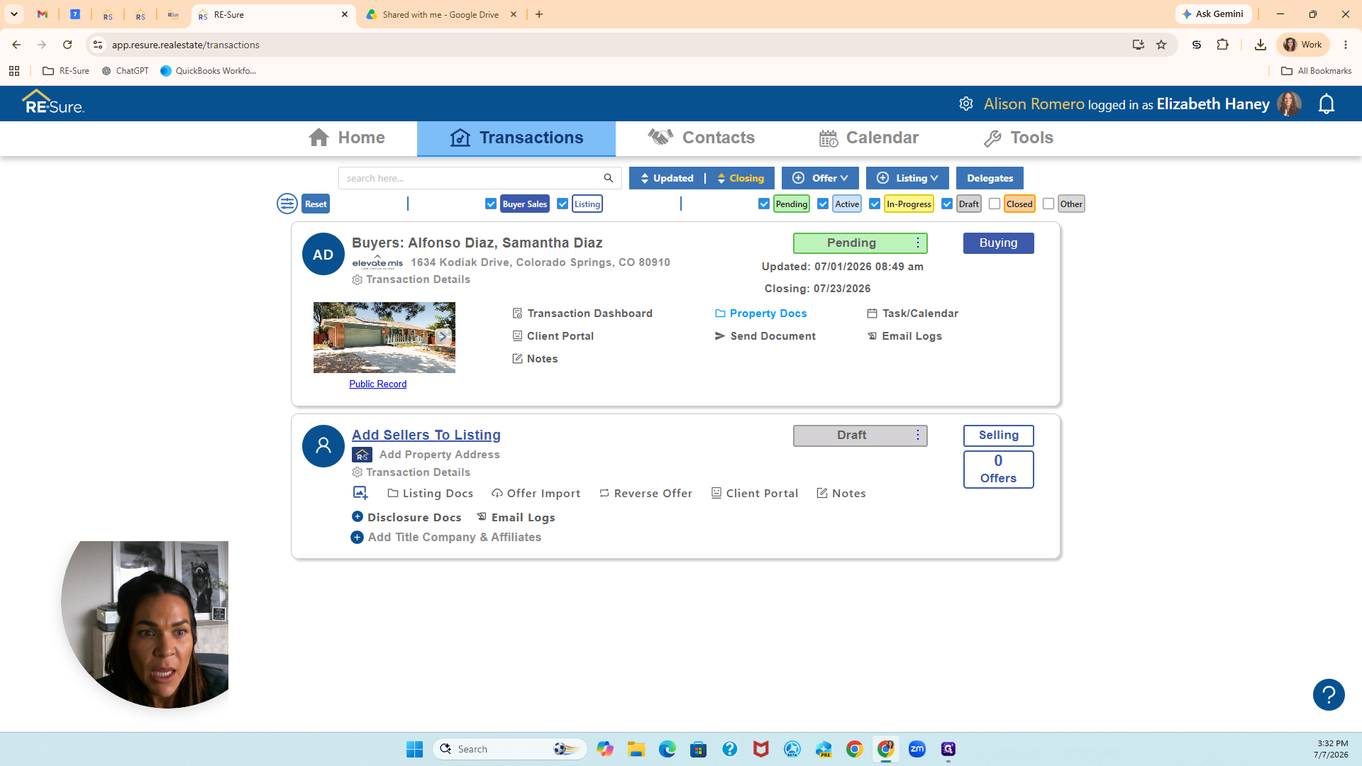Screen dimensions: 1362x766
Task: Select the Transactions tab
Action: 516,138
